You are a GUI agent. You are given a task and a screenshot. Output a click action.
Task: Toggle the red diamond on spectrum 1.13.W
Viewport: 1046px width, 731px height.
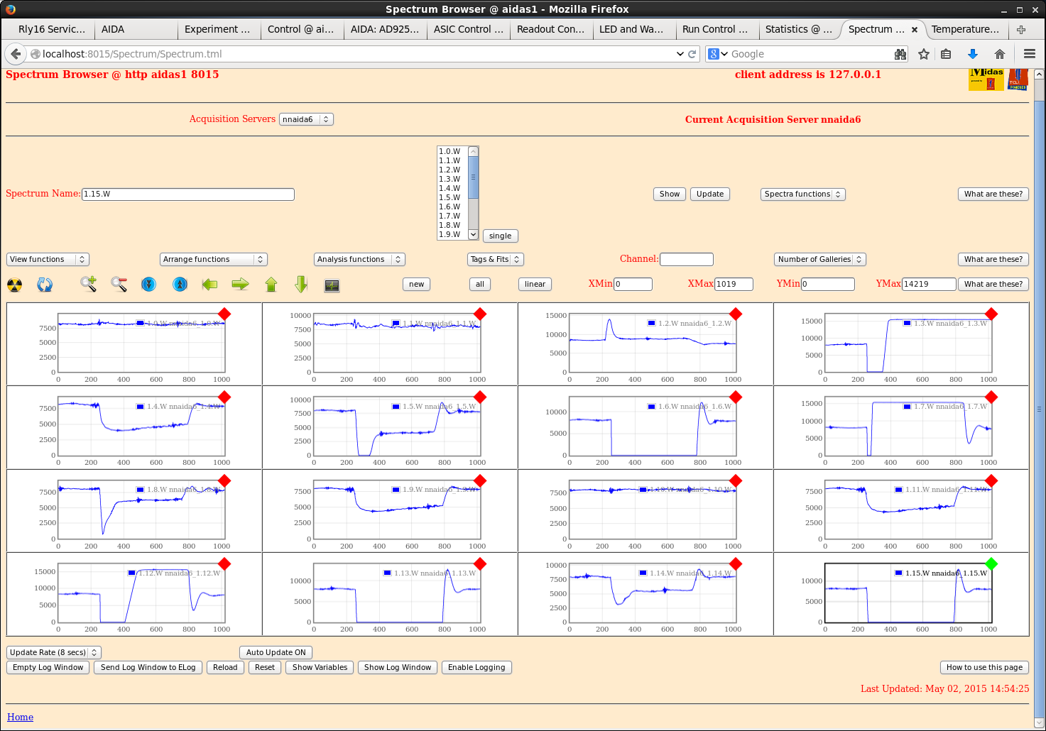click(480, 564)
